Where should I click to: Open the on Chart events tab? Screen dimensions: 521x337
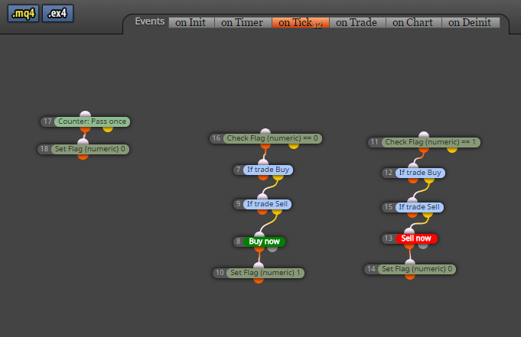[x=413, y=23]
